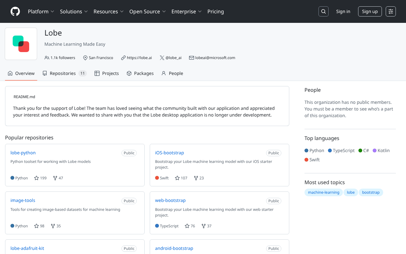Click the Lobe organization avatar
The width and height of the screenshot is (406, 254).
click(x=21, y=44)
